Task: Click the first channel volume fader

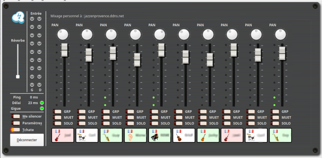Action: click(64, 50)
